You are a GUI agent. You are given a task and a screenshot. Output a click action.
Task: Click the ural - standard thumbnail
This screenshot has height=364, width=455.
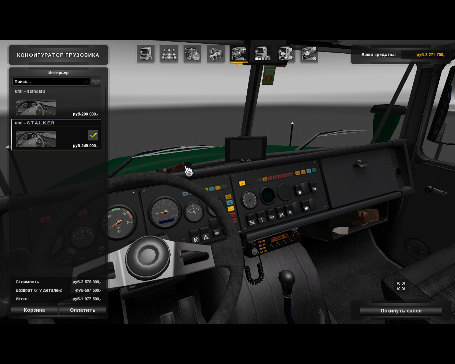tap(36, 107)
